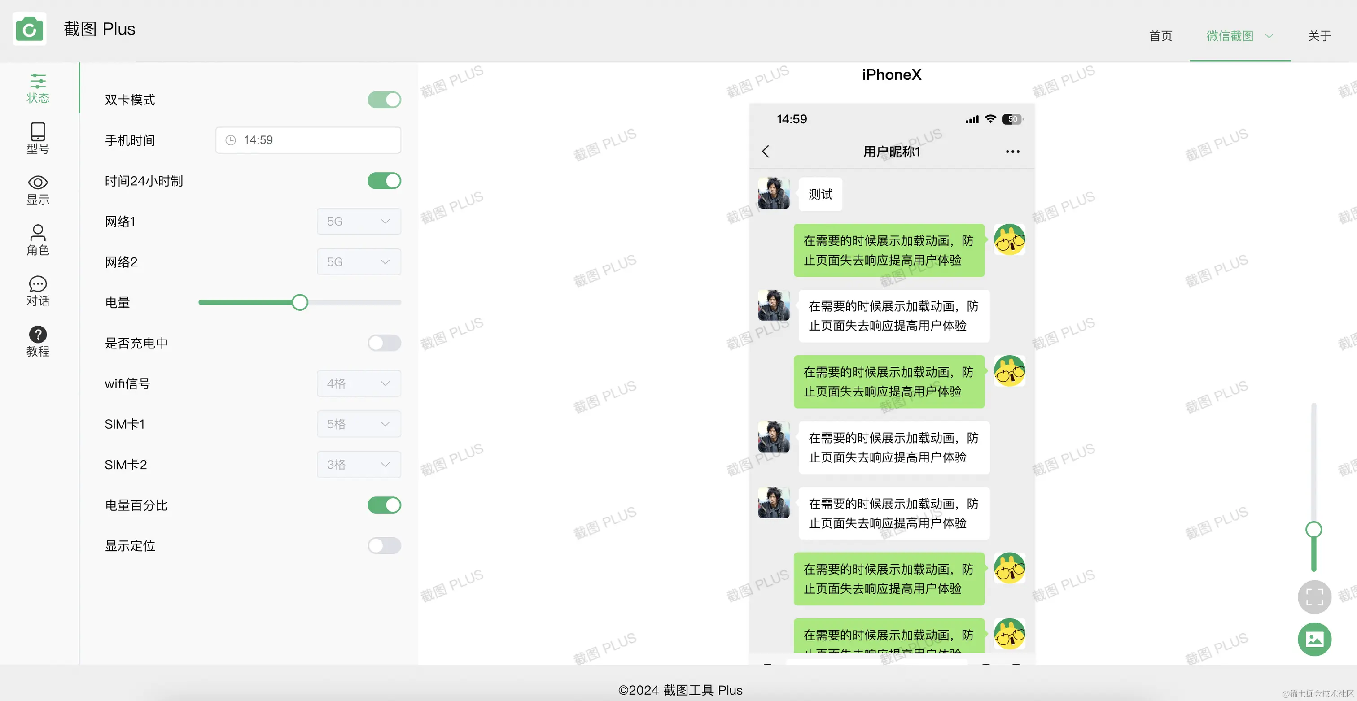Click the battery indicator in phone status bar
Viewport: 1357px width, 701px height.
click(1012, 119)
